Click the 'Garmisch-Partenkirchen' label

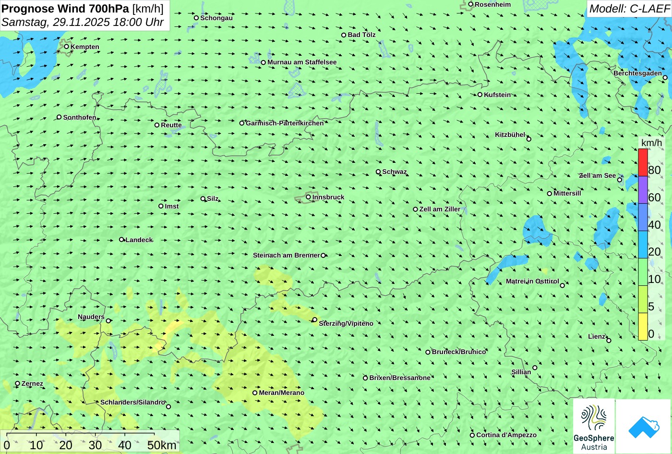click(285, 123)
